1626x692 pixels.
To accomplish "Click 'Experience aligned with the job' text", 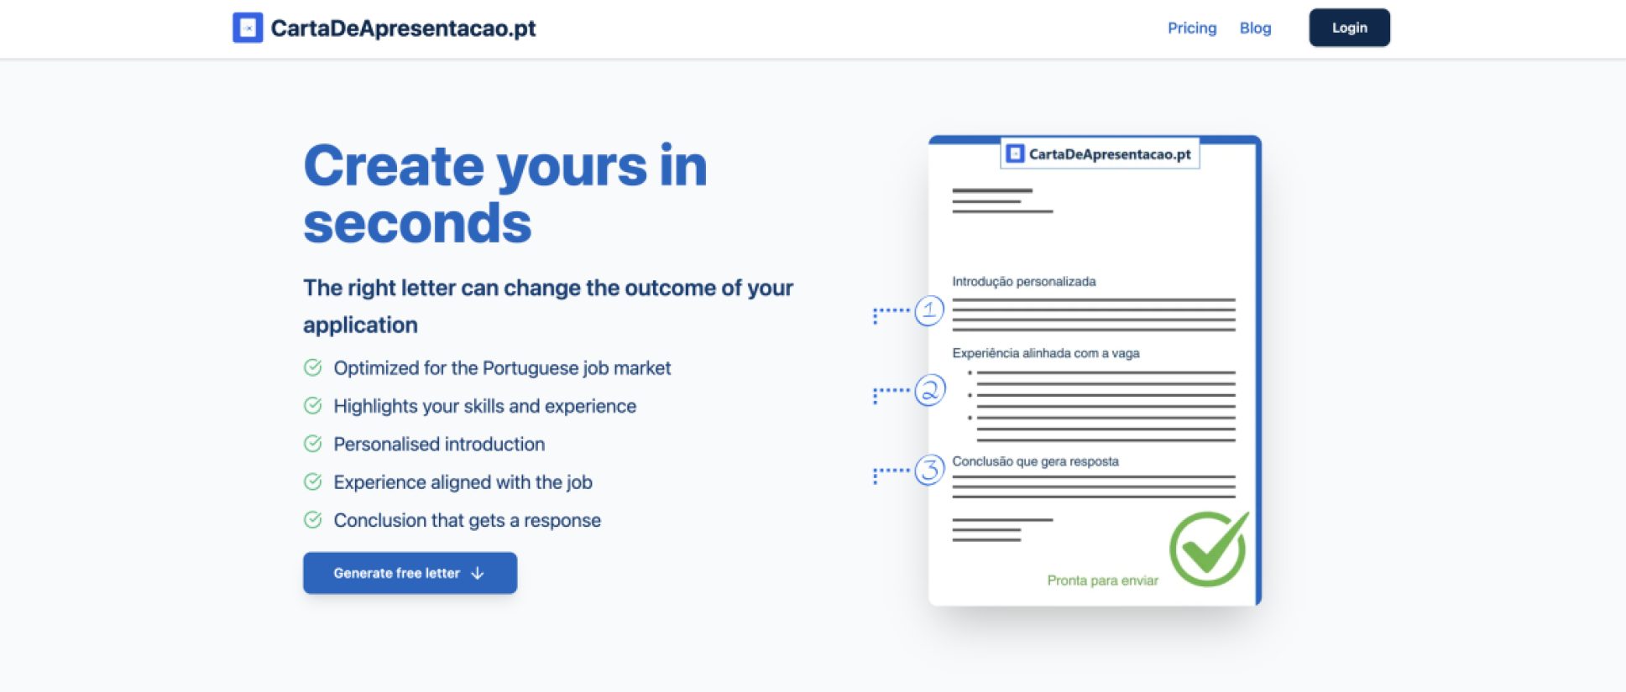I will tap(463, 482).
